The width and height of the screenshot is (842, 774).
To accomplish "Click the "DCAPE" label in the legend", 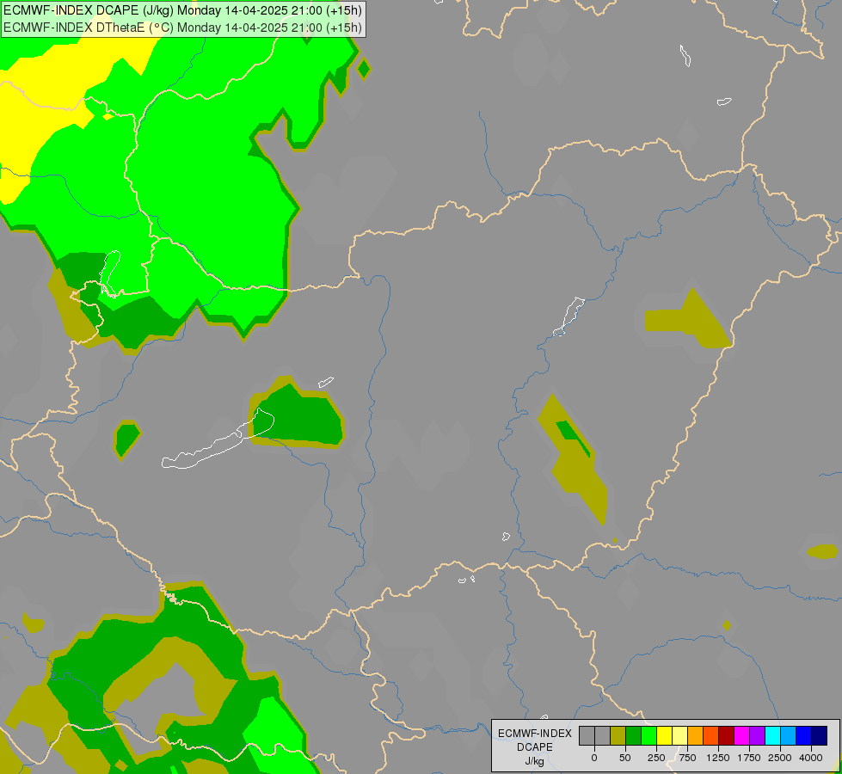I will 535,747.
